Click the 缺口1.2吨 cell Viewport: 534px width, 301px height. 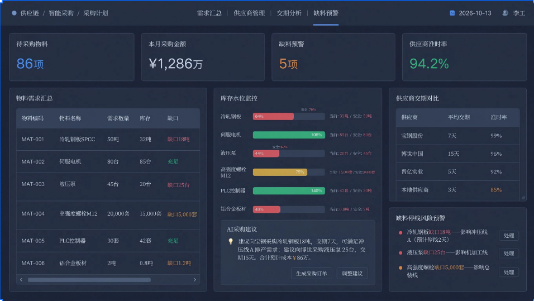pos(179,263)
